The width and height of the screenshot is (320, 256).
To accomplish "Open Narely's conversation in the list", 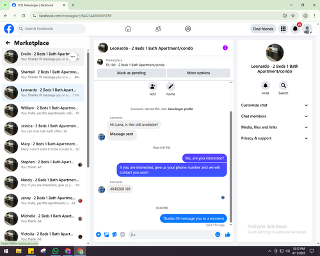I will coord(43,182).
